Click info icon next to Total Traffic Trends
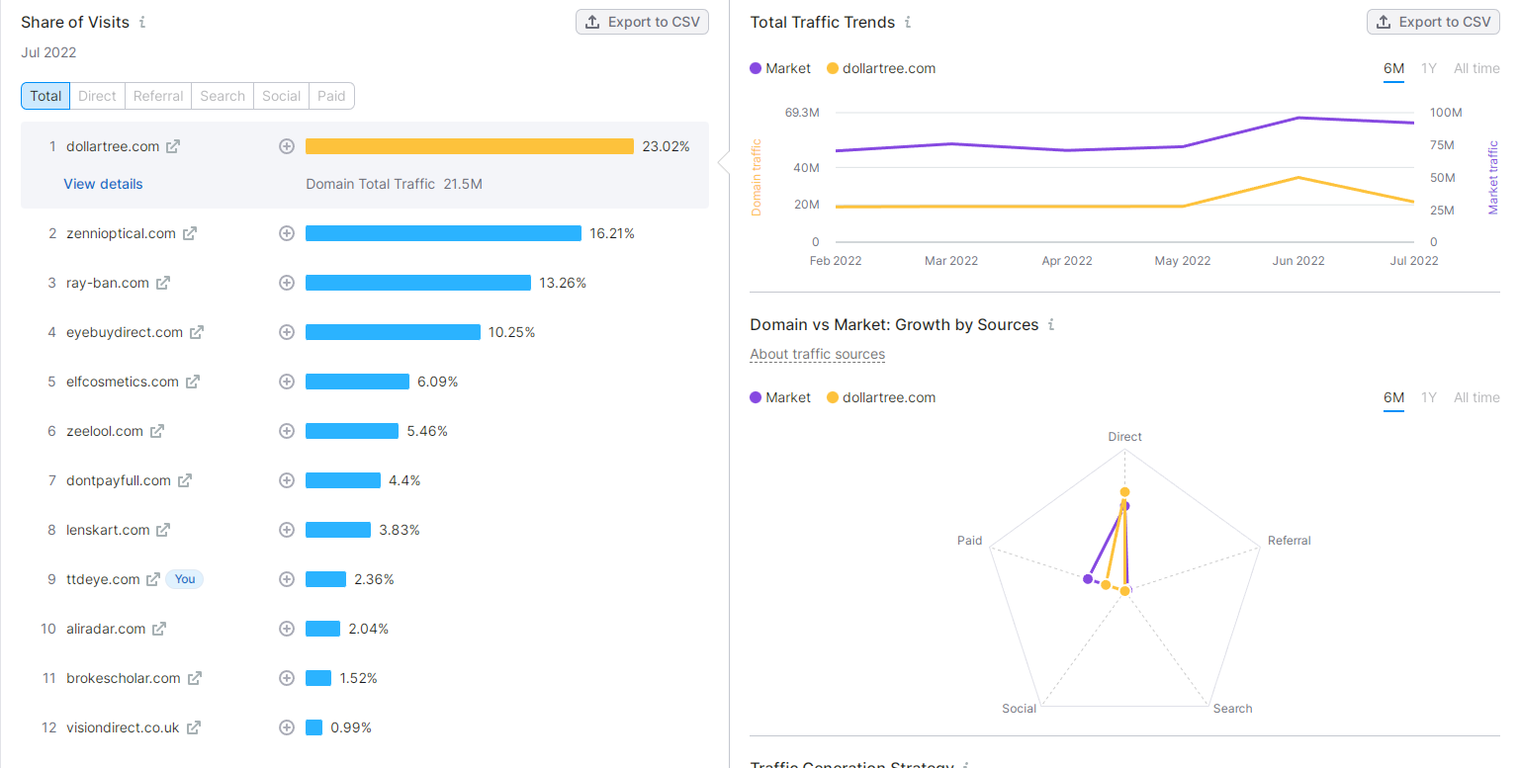The height and width of the screenshot is (768, 1519). coord(908,22)
